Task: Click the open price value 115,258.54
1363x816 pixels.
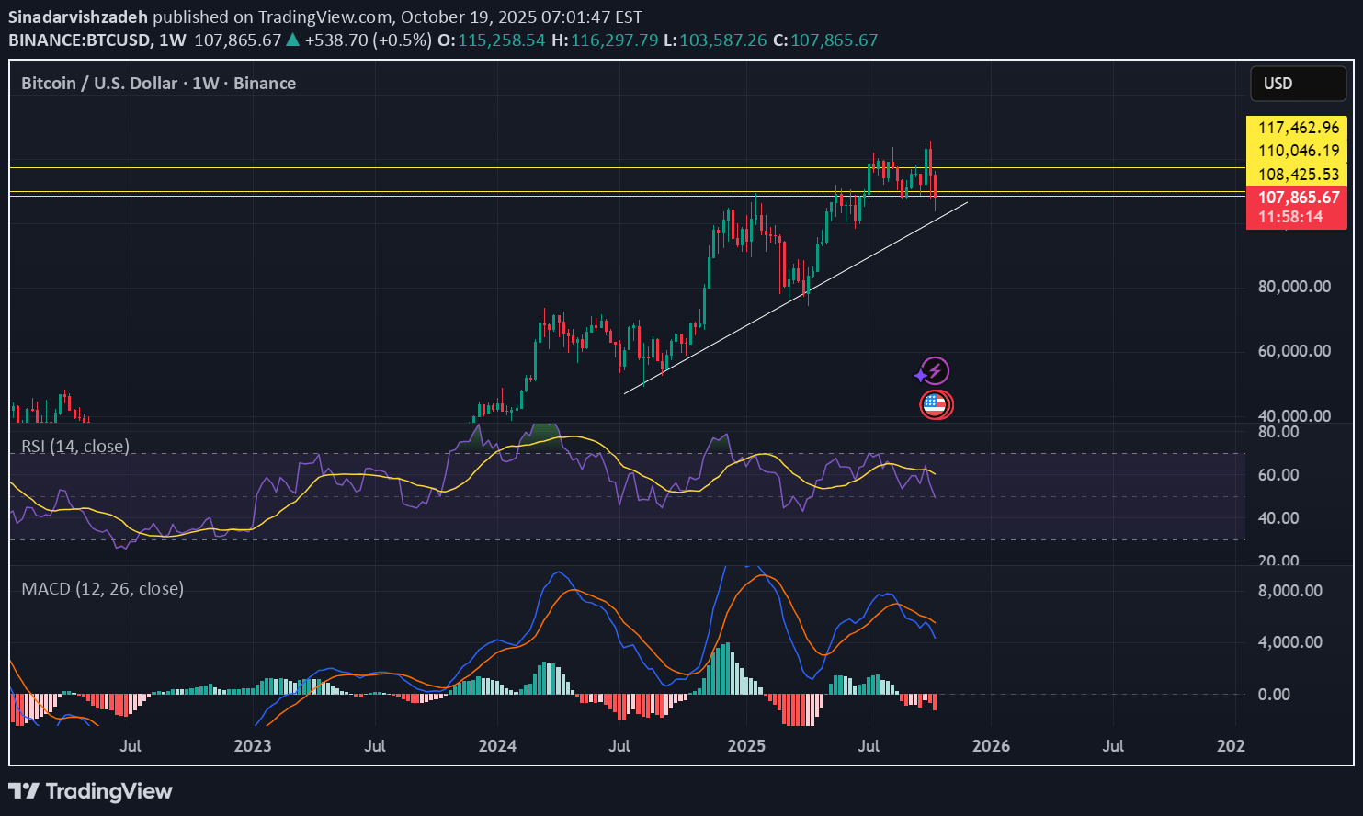Action: 501,40
